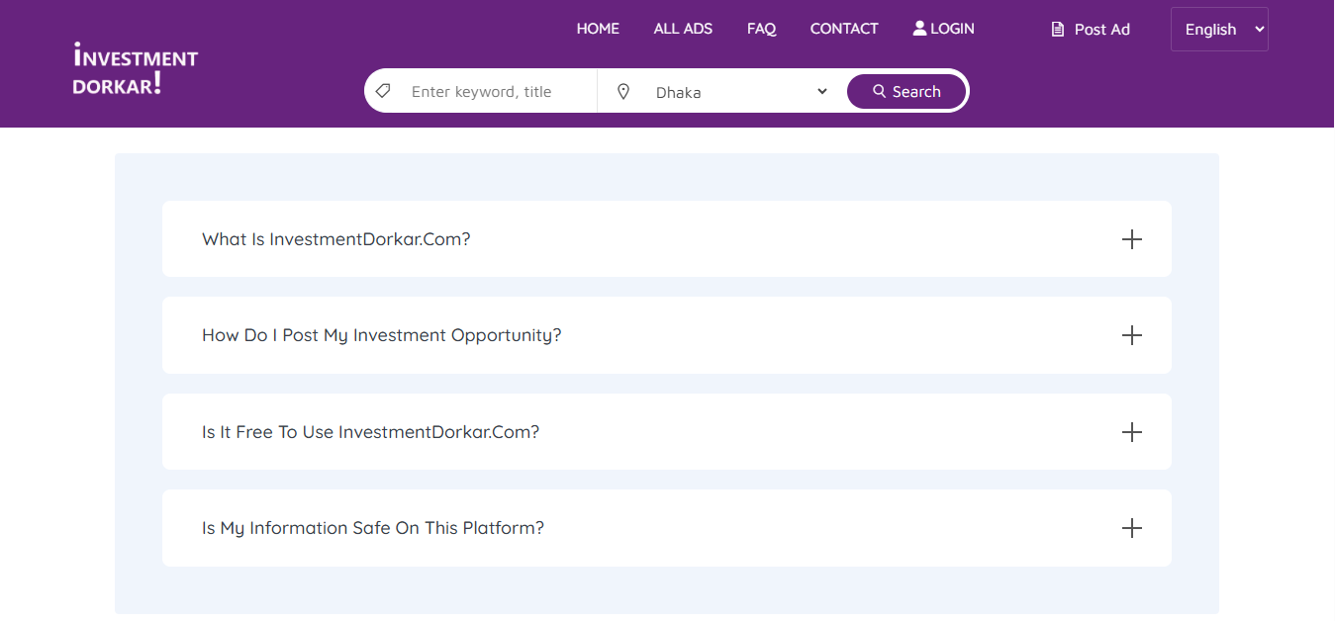Click the tag icon in keyword field

[383, 91]
